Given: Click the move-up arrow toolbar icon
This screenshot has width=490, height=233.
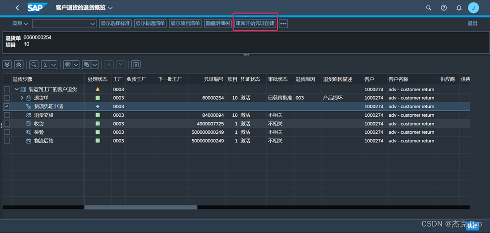Looking at the screenshot, I should (x=109, y=65).
